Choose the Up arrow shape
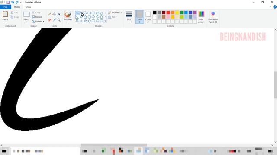The image size is (277, 155). [x=102, y=17]
